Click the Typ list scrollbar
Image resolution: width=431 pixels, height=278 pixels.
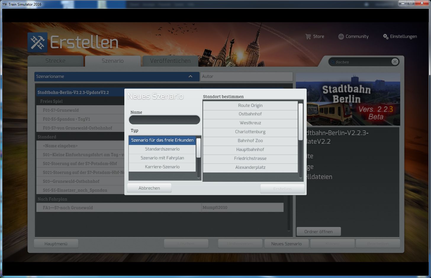pos(199,148)
